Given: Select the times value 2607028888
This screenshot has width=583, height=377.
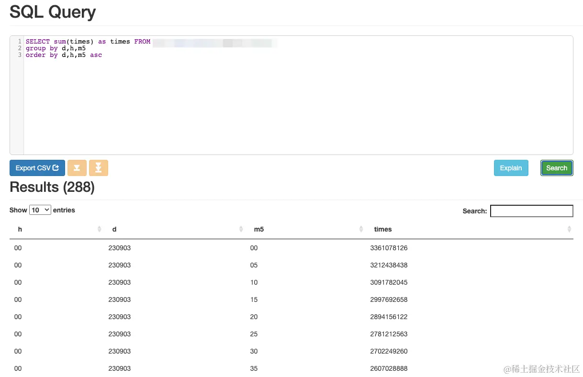Looking at the screenshot, I should [389, 368].
